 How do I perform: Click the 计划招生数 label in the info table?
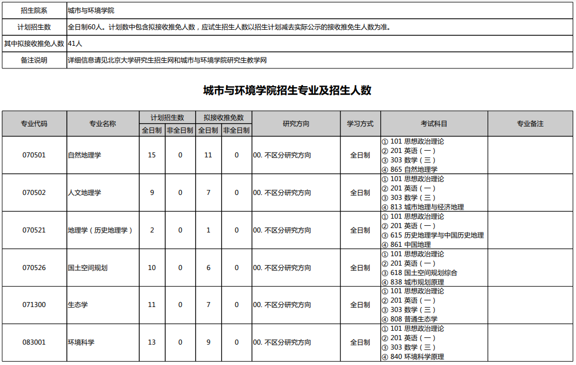(x=34, y=27)
